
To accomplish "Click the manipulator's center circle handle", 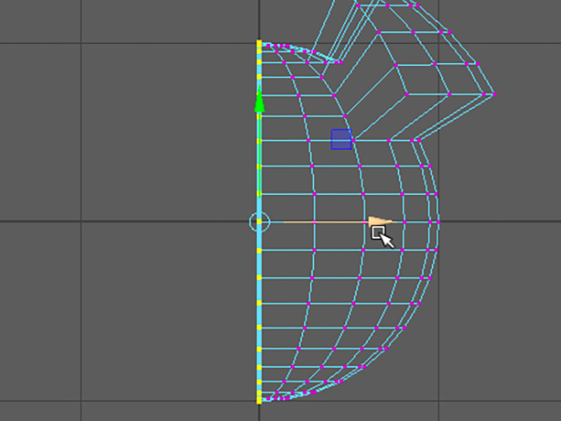I will point(259,222).
